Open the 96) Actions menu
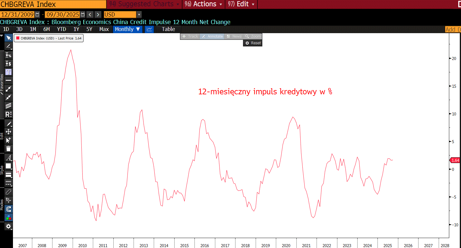This screenshot has height=248, width=461. coord(204,4)
